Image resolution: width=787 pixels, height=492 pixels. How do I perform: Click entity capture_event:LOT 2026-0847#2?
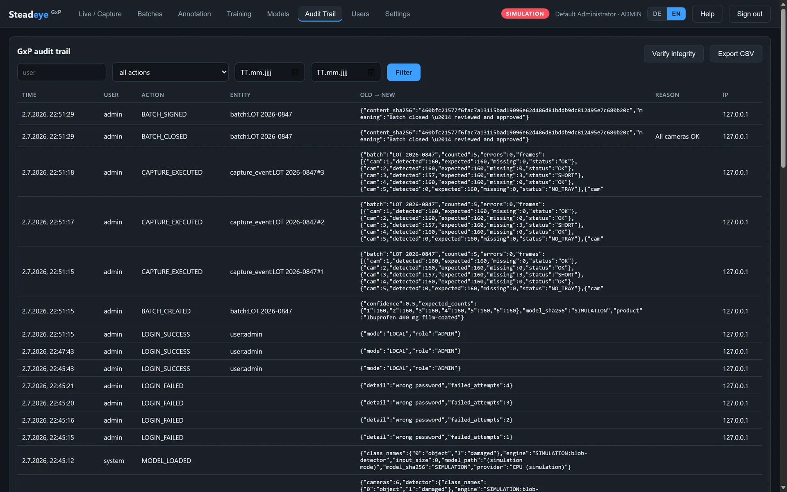coord(277,222)
